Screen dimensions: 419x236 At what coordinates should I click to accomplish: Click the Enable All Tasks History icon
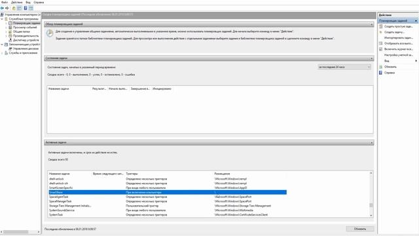(381, 49)
